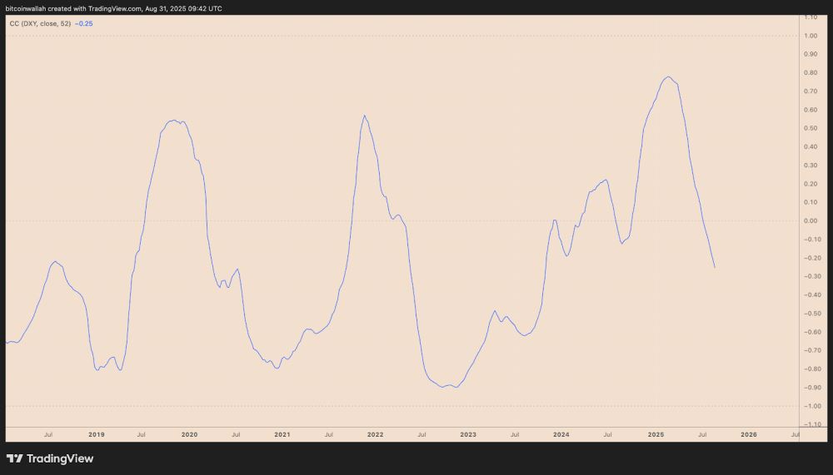Click the indicator value −0.25

click(84, 24)
